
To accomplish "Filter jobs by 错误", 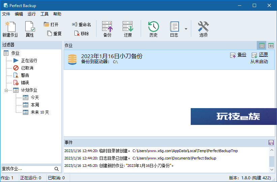I will [25, 83].
